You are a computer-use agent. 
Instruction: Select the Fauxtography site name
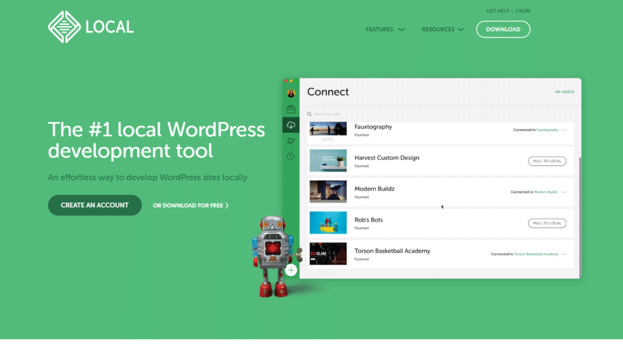tap(373, 126)
